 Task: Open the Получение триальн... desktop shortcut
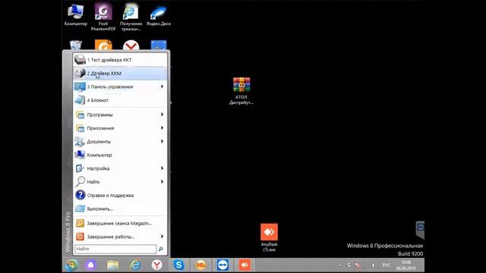tap(131, 17)
